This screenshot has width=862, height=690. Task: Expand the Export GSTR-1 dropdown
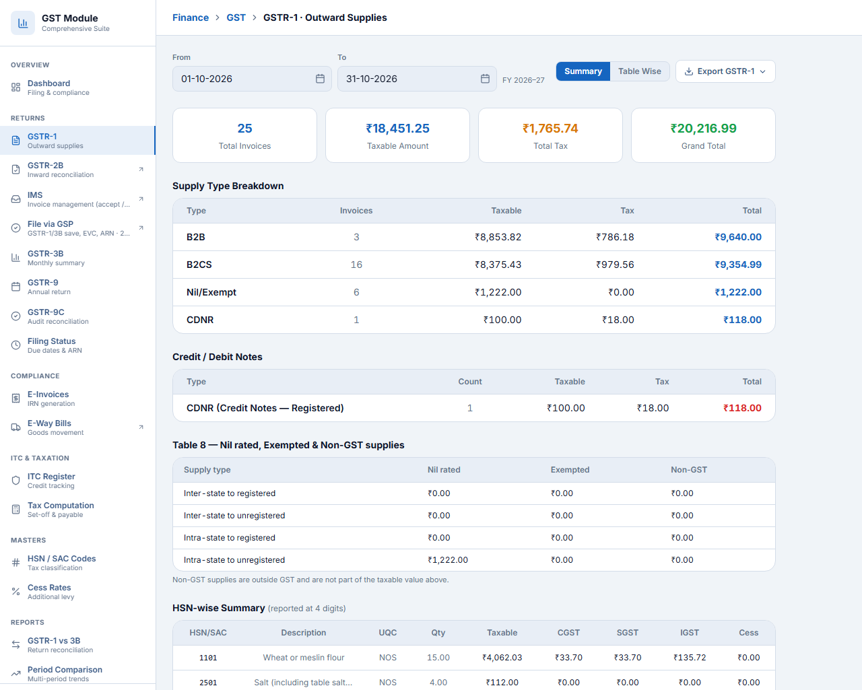(x=725, y=71)
